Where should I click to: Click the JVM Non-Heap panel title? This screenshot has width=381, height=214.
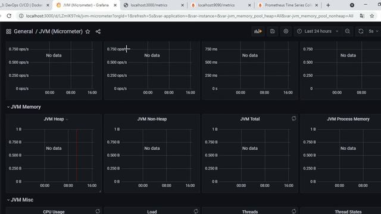click(152, 119)
